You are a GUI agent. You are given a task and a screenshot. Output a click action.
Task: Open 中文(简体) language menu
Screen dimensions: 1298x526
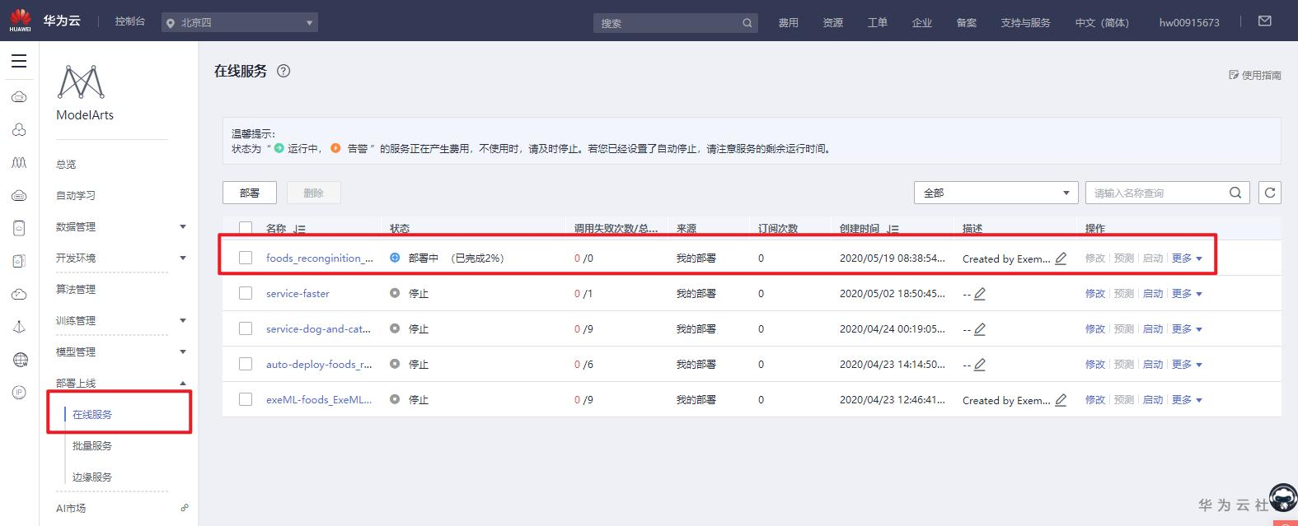click(1102, 22)
